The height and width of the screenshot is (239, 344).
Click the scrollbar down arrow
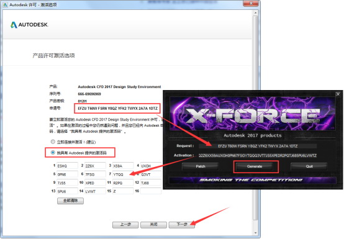(255, 233)
